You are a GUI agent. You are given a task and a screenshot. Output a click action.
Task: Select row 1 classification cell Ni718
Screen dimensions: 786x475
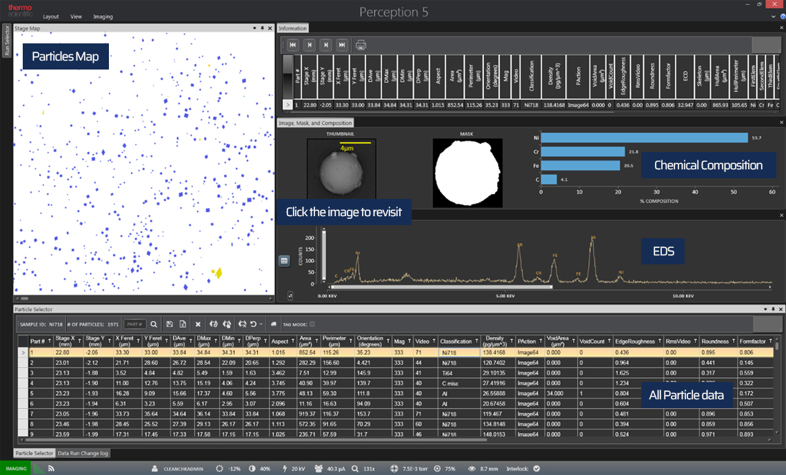coord(459,352)
